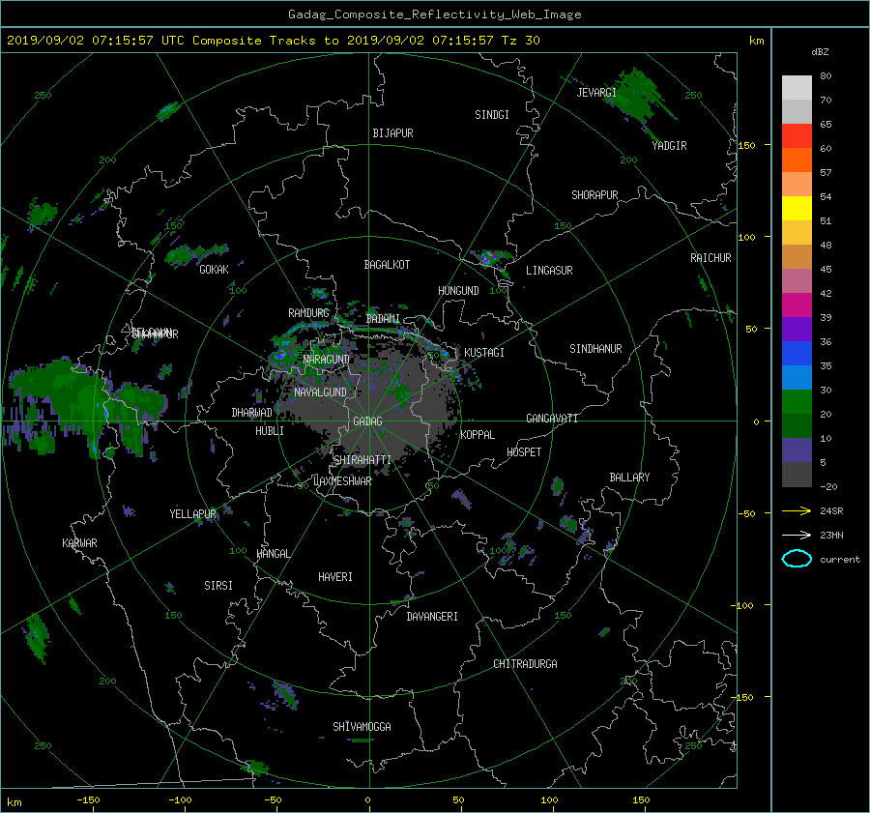Click the SHORAPUR city label
The width and height of the screenshot is (870, 813).
coord(594,195)
